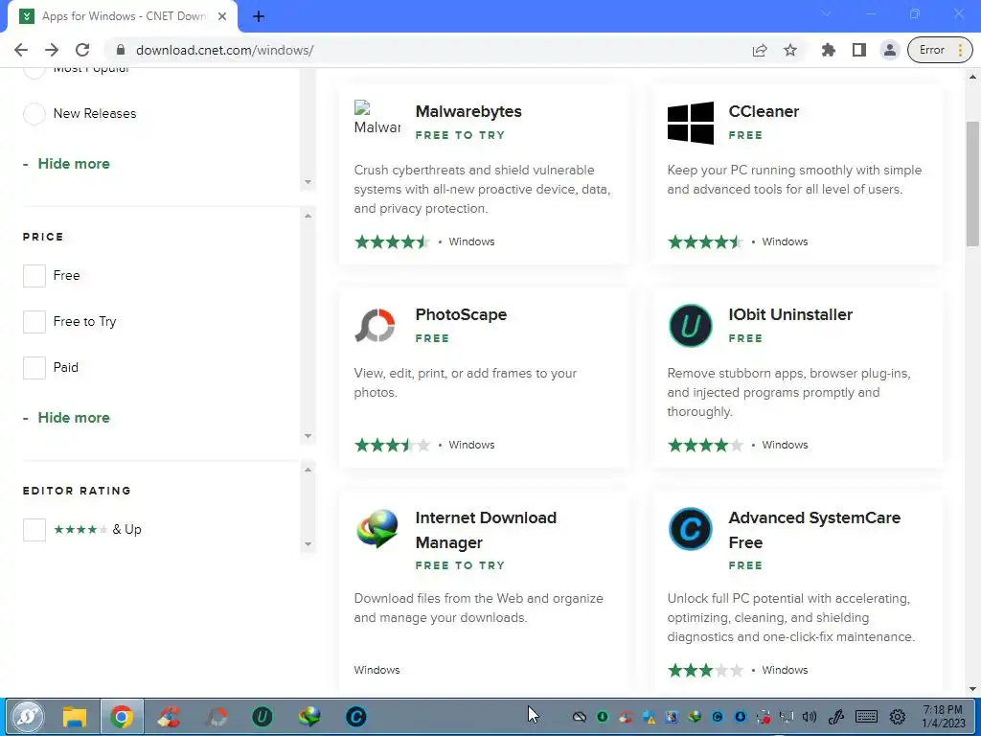Viewport: 981px width, 736px height.
Task: Open the CCleaner title link
Action: coord(764,111)
